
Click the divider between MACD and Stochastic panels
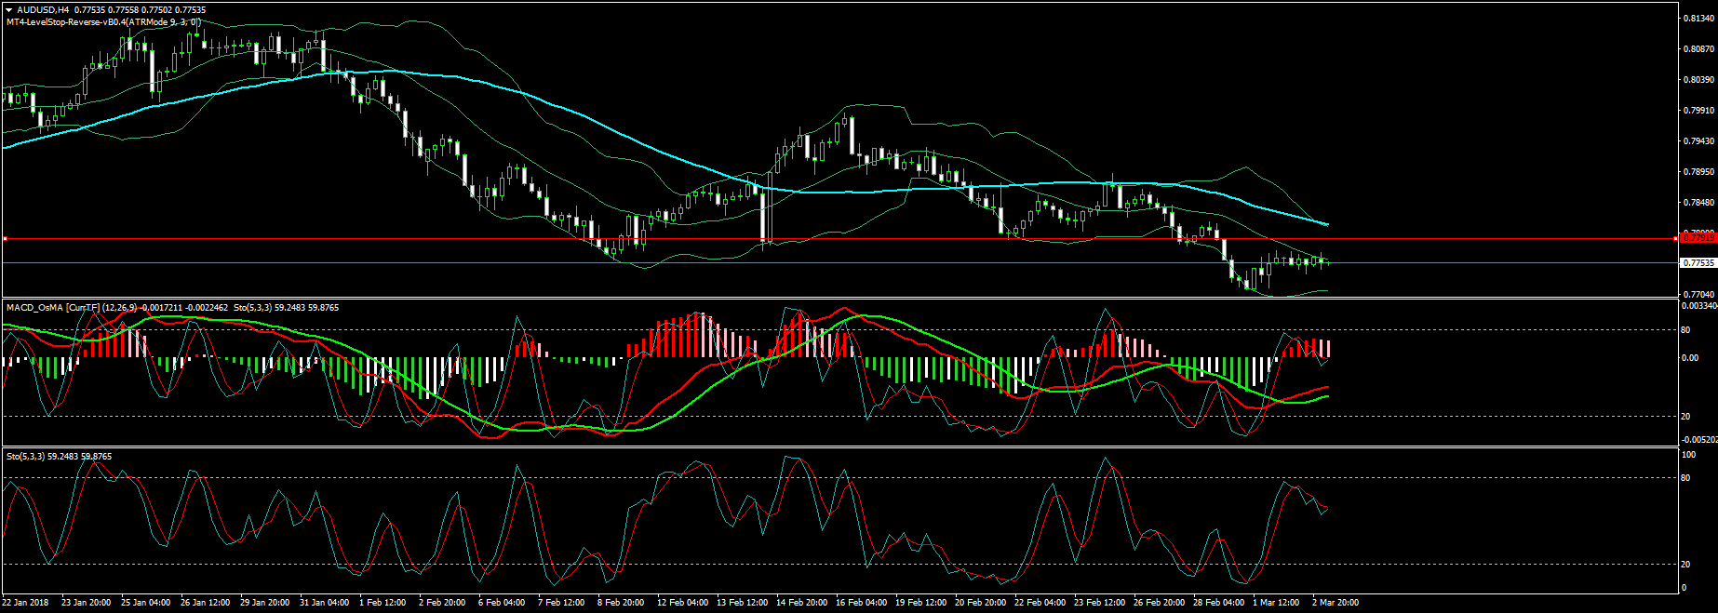(838, 447)
